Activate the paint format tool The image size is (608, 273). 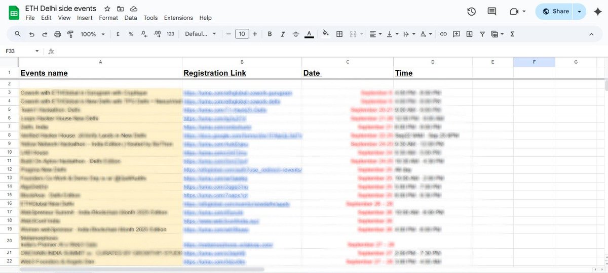point(70,34)
